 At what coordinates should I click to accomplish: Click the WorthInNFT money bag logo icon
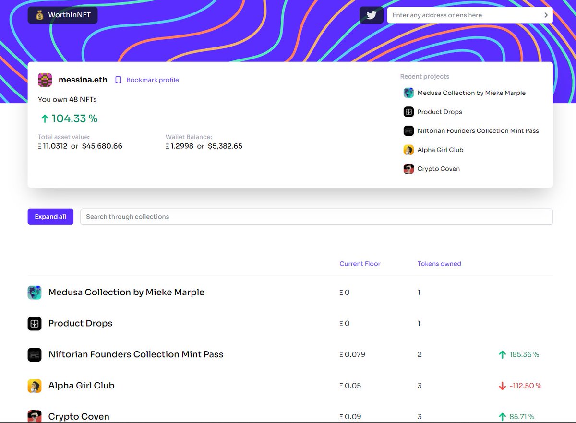pos(39,15)
